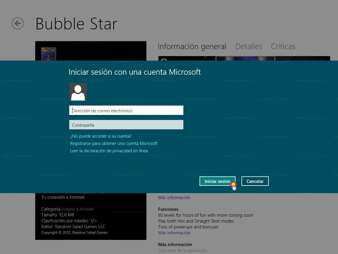This screenshot has height=254, width=338.
Task: Open the Arcade subcategory link
Action: [87, 209]
